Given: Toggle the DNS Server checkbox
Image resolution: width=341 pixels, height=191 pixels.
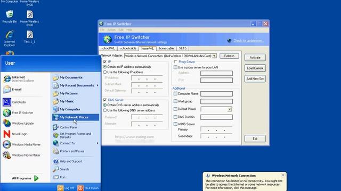Looking at the screenshot, I should (x=105, y=100).
